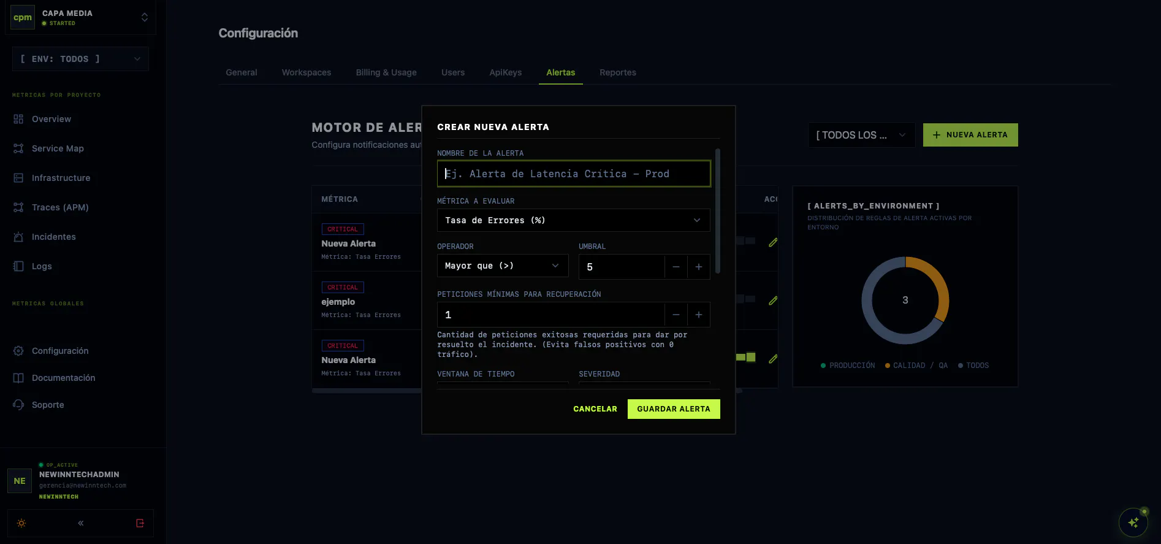Collapse sidebar with the double-chevron icon
Image resolution: width=1161 pixels, height=544 pixels.
tap(81, 523)
